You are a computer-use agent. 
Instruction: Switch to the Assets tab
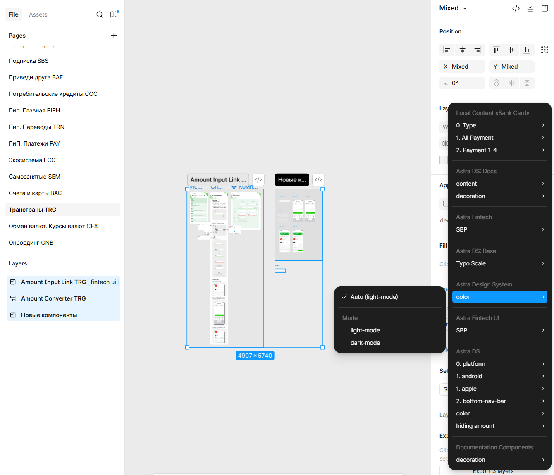coord(38,14)
